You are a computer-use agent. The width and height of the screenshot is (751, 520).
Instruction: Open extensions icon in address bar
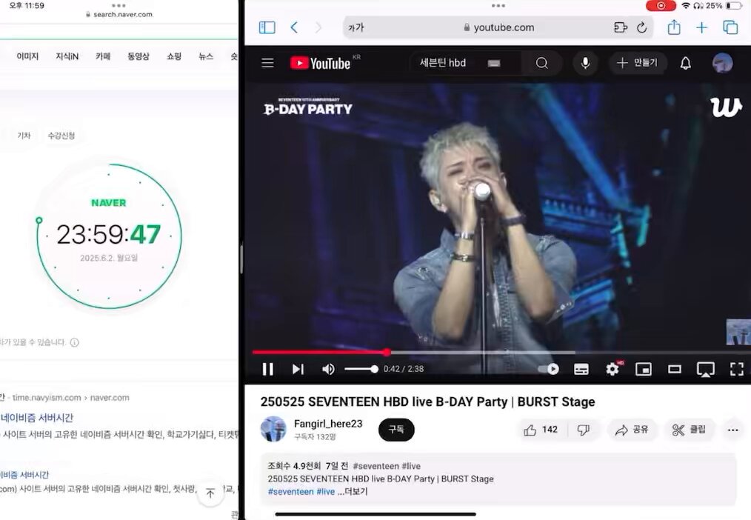620,27
